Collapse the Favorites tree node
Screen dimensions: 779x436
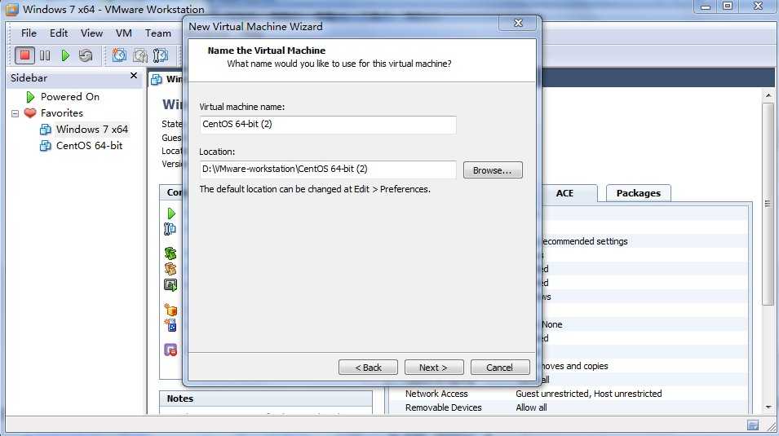[x=15, y=114]
